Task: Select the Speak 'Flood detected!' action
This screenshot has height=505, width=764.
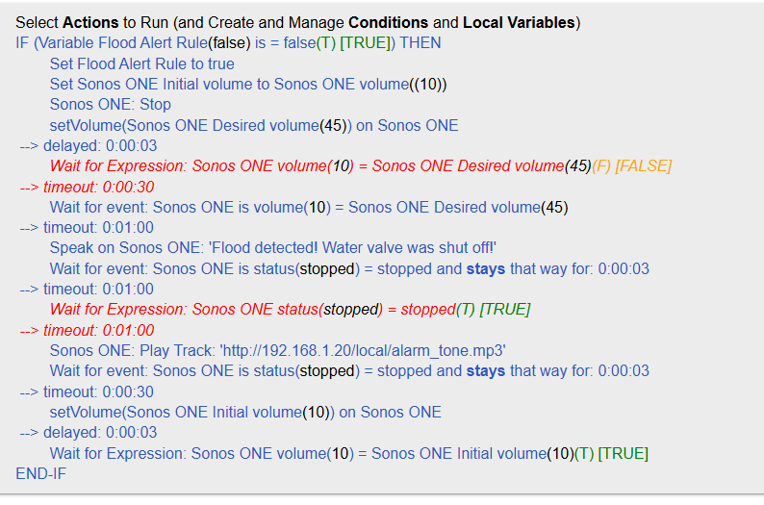Action: (x=273, y=248)
